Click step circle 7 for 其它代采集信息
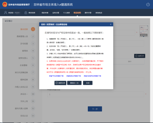Screen dimensions: 153x123 [33, 72]
